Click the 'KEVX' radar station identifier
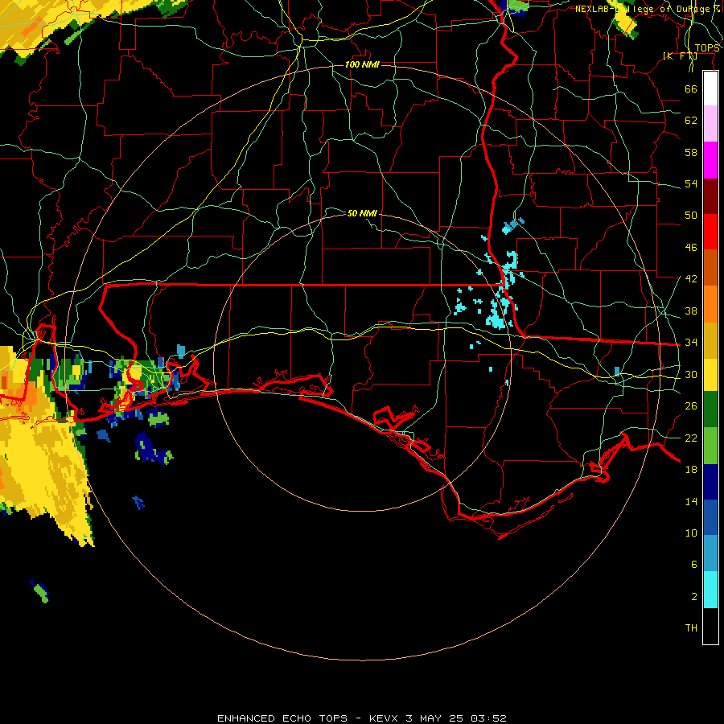 [383, 718]
